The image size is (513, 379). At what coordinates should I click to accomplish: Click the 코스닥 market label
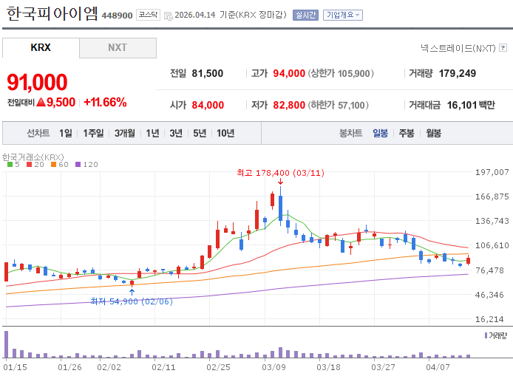click(148, 15)
